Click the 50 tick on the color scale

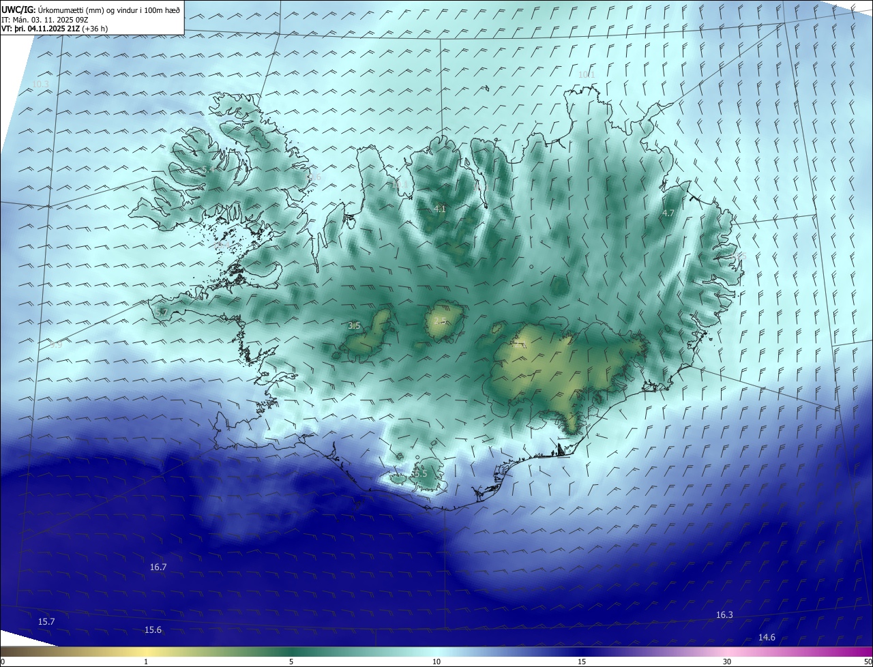point(868,662)
